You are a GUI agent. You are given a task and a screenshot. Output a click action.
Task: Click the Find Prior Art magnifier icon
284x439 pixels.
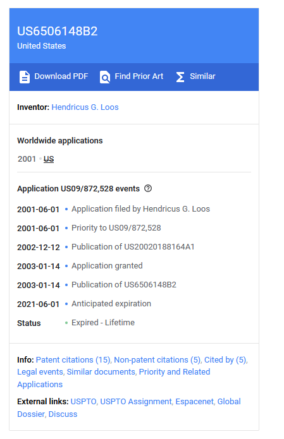[x=105, y=77]
